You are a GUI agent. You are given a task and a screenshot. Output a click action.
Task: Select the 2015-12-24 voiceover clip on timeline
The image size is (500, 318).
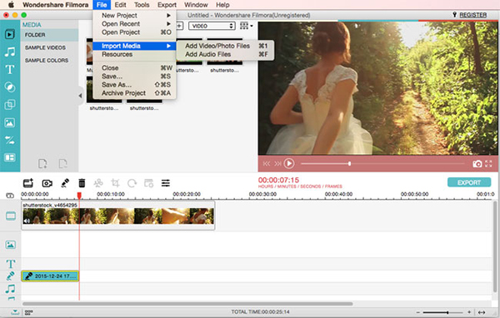tap(50, 276)
